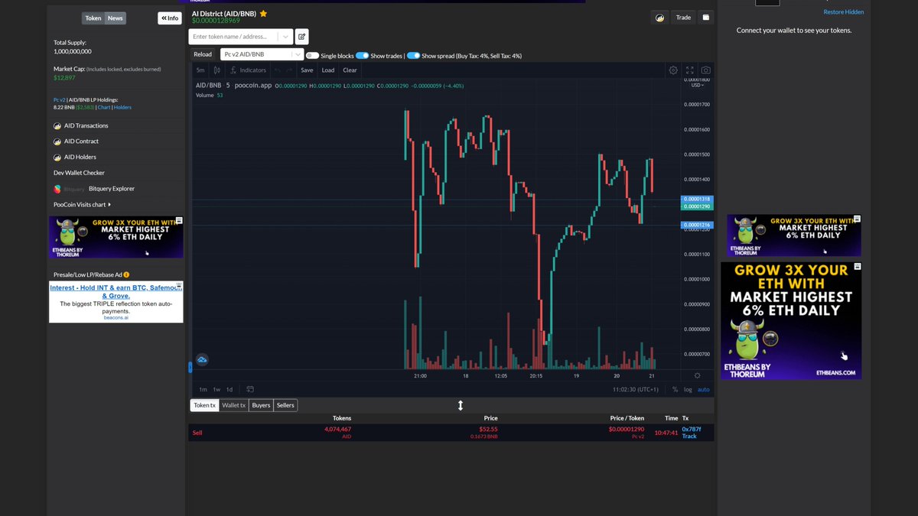
Task: Open Dev Wallet Checker
Action: coord(79,173)
